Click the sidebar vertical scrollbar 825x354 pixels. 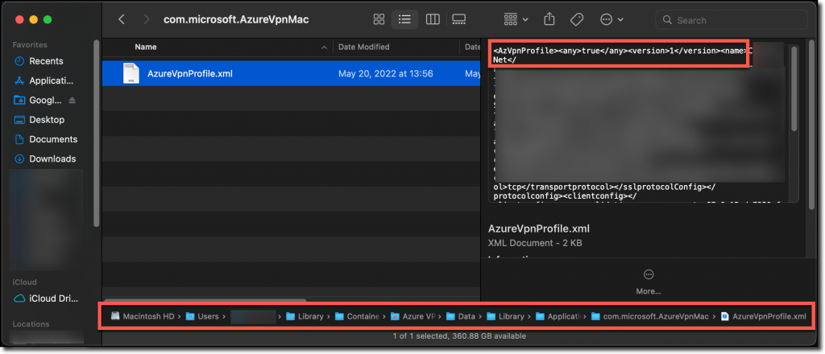click(x=96, y=134)
